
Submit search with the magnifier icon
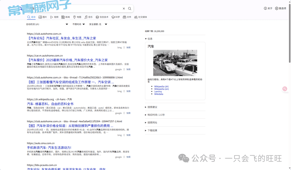point(130,9)
